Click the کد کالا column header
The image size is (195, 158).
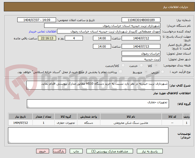[x=172, y=117]
